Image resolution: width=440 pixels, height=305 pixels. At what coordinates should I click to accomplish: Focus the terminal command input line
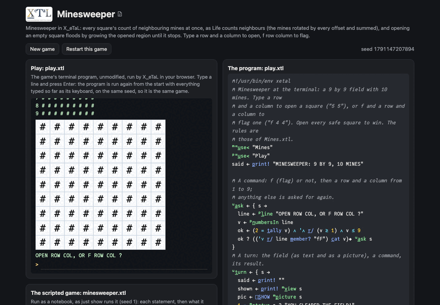(124, 265)
